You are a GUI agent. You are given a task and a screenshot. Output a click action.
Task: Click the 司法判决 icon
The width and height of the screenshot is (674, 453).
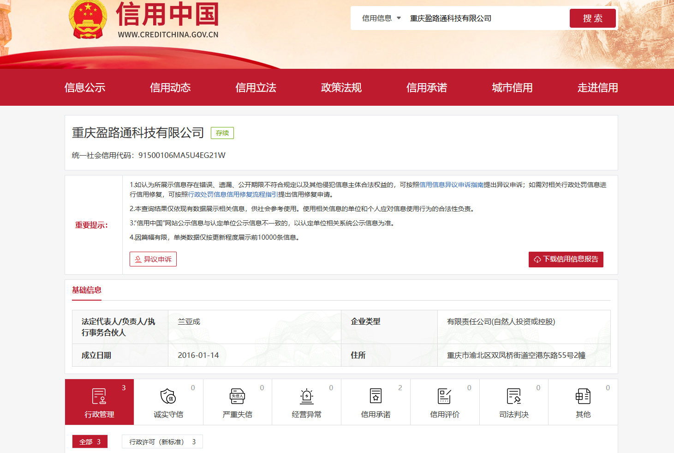(513, 396)
